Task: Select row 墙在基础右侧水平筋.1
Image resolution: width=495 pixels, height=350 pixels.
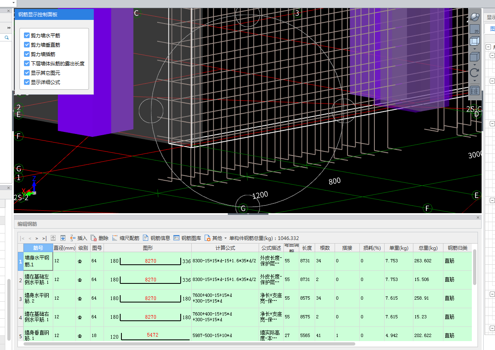Action: (x=38, y=317)
